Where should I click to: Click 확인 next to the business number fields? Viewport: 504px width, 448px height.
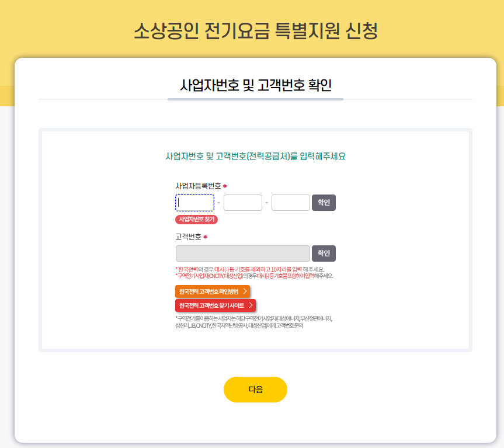[324, 203]
